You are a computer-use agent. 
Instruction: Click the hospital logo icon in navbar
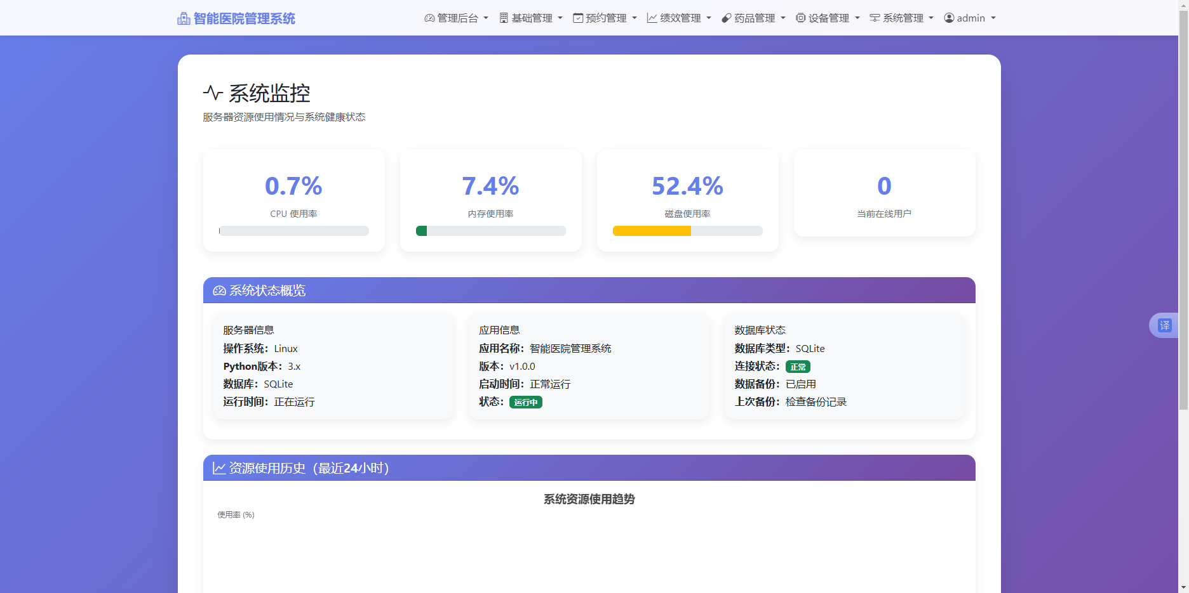point(183,18)
